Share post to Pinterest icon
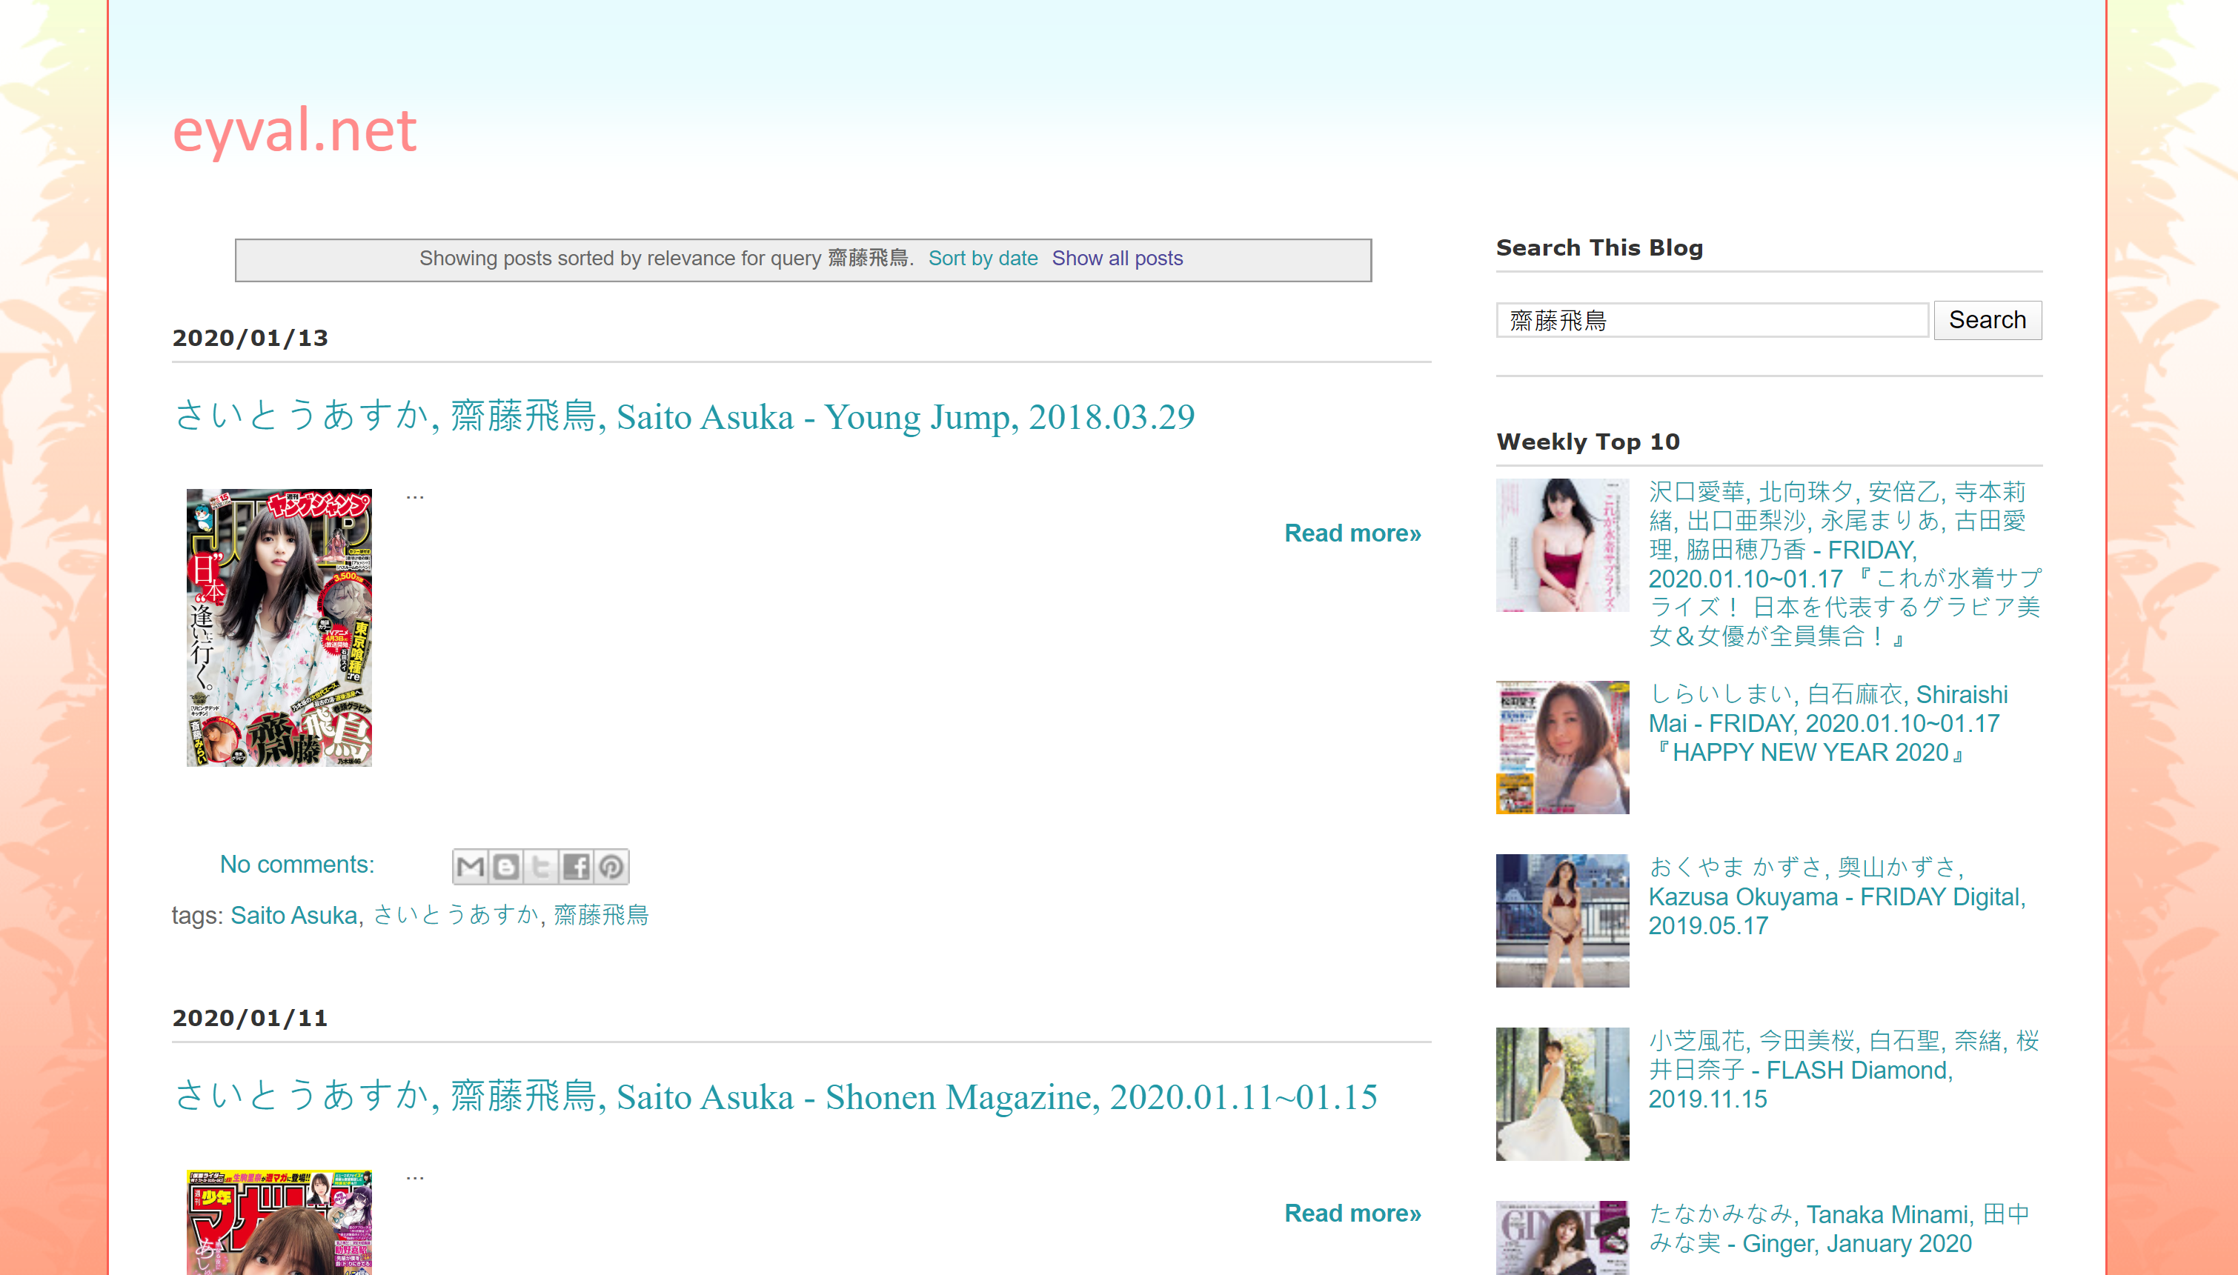 coord(611,866)
